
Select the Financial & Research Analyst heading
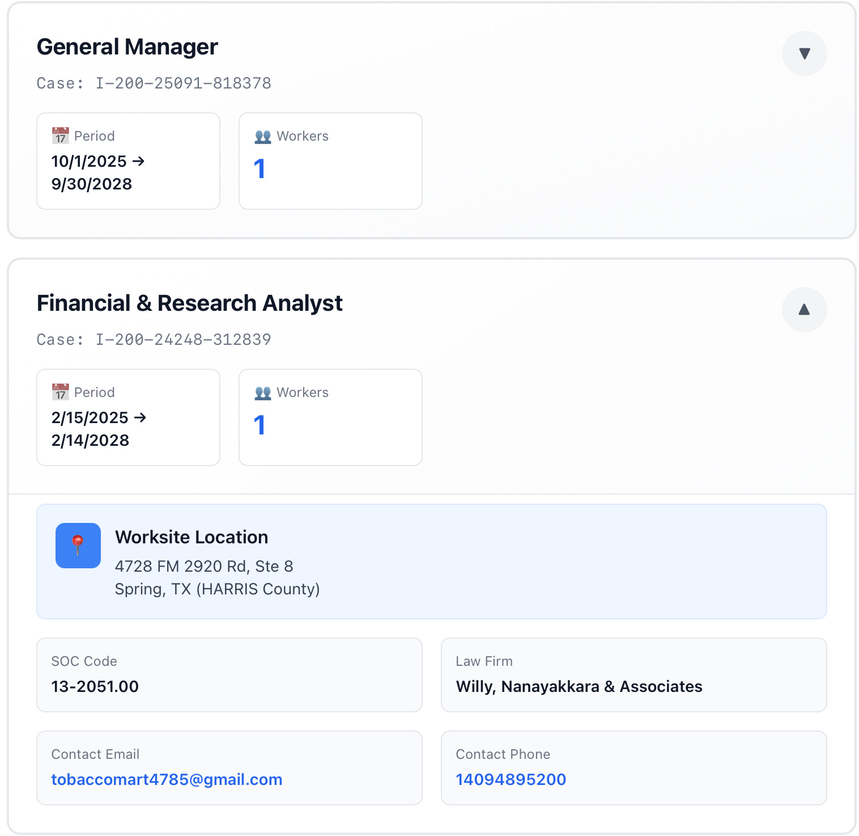click(x=189, y=303)
